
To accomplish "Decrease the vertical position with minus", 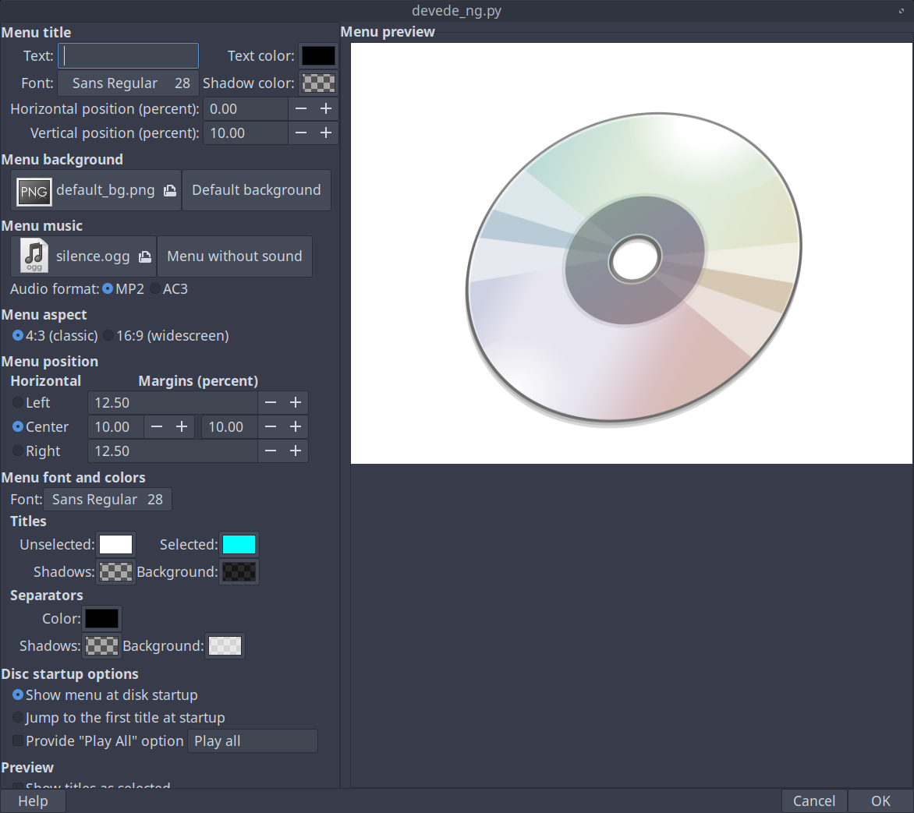I will pyautogui.click(x=301, y=133).
